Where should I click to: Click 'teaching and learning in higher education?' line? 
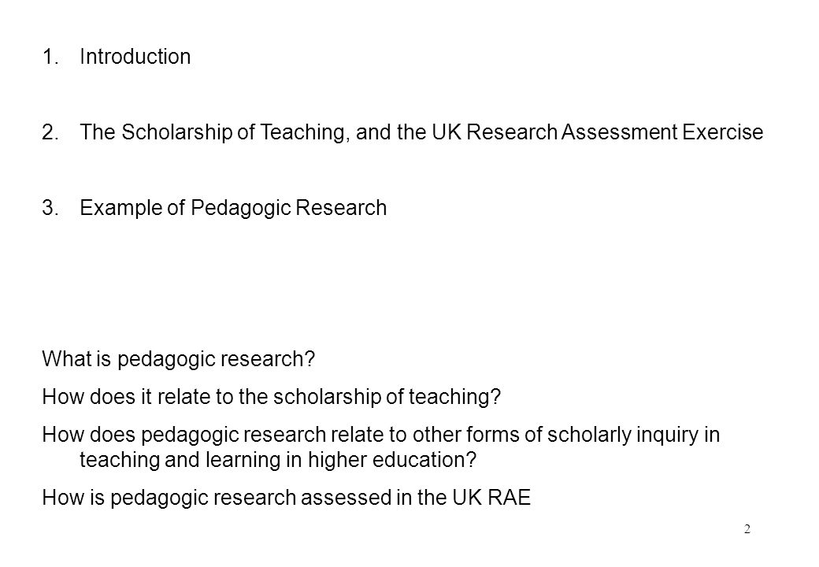click(278, 460)
